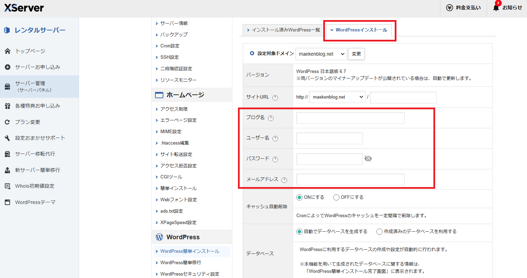Open the アクセス拒否設定 link
This screenshot has width=527, height=278.
pos(179,166)
